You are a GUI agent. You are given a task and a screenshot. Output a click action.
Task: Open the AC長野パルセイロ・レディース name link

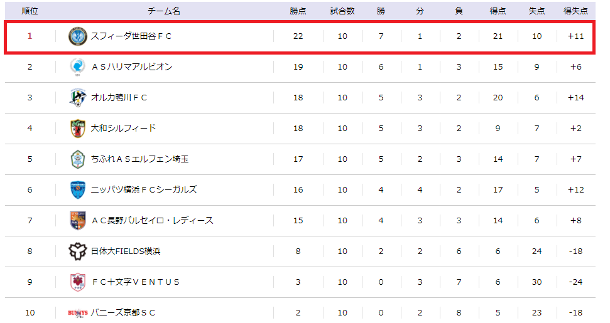click(153, 221)
